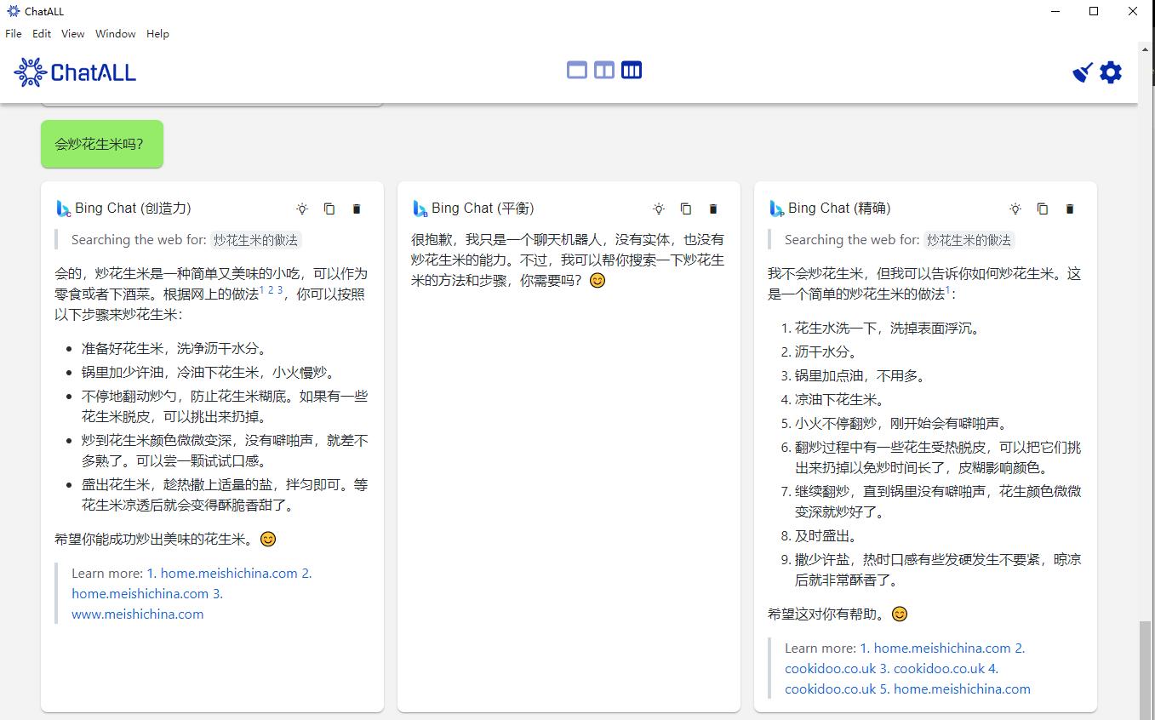Switch to two-column layout

click(x=604, y=71)
